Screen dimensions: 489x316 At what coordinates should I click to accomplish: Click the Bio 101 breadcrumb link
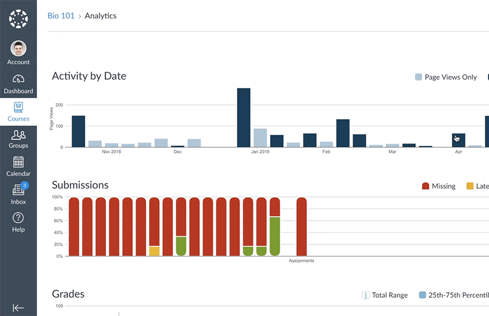point(61,16)
